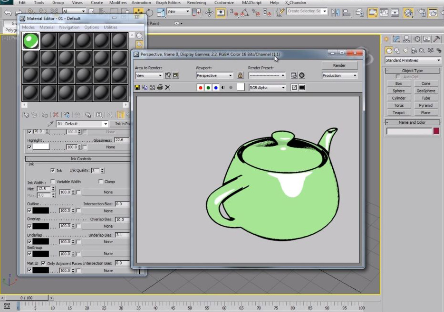Toggle the red channel display
The height and width of the screenshot is (312, 444).
pyautogui.click(x=200, y=87)
